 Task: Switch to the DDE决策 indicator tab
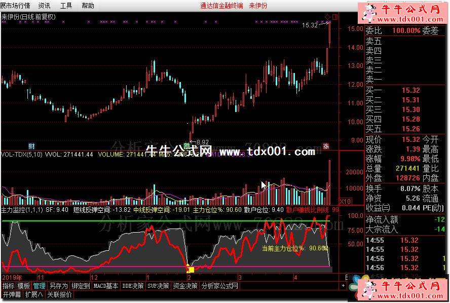(x=133, y=286)
